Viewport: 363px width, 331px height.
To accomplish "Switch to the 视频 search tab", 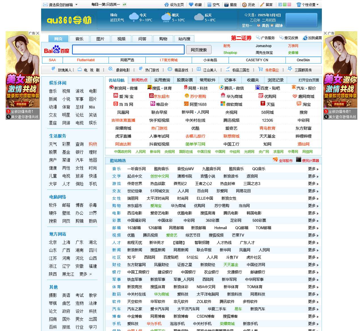I will (121, 39).
